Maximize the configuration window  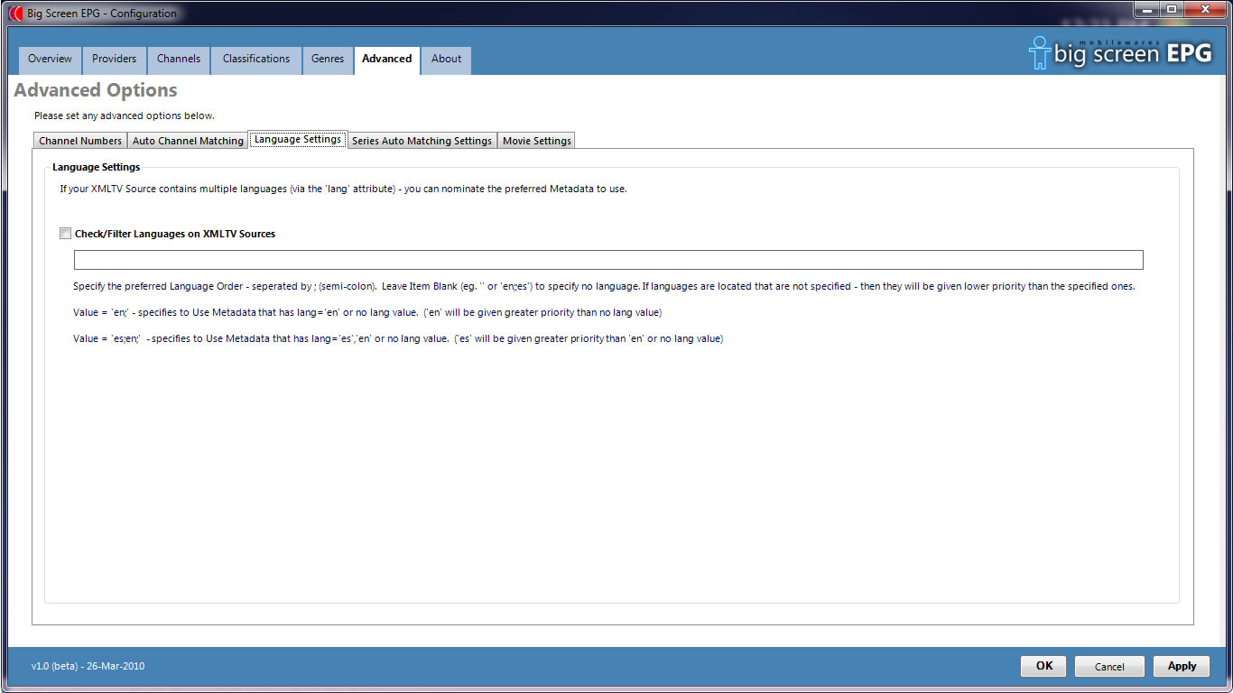[x=1171, y=9]
